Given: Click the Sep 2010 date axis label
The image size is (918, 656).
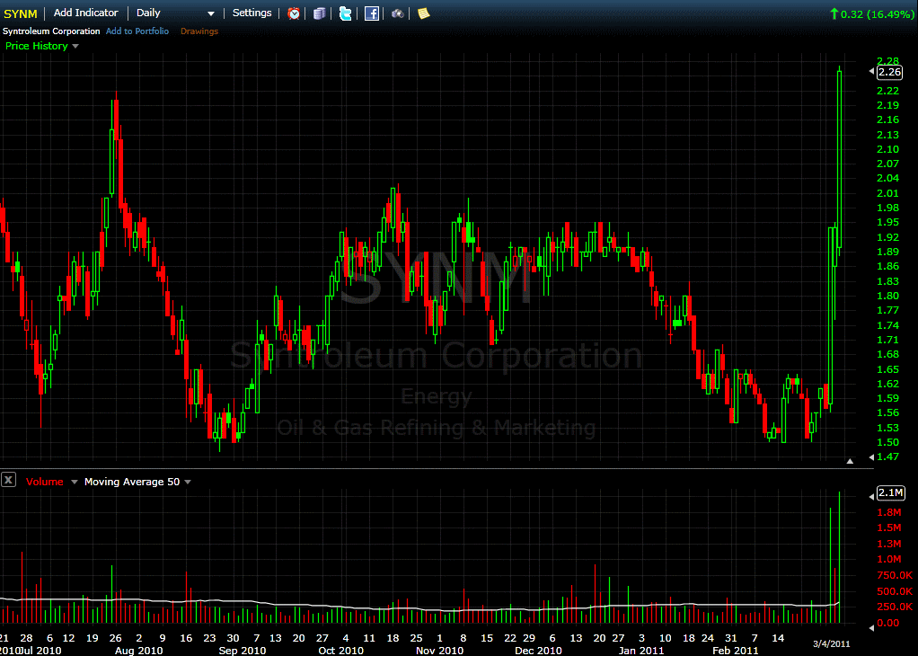Looking at the screenshot, I should tap(243, 650).
